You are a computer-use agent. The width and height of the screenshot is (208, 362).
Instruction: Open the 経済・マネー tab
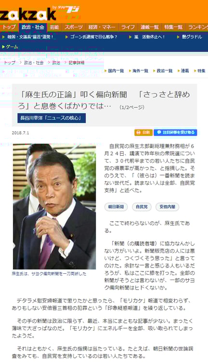pyautogui.click(x=102, y=27)
